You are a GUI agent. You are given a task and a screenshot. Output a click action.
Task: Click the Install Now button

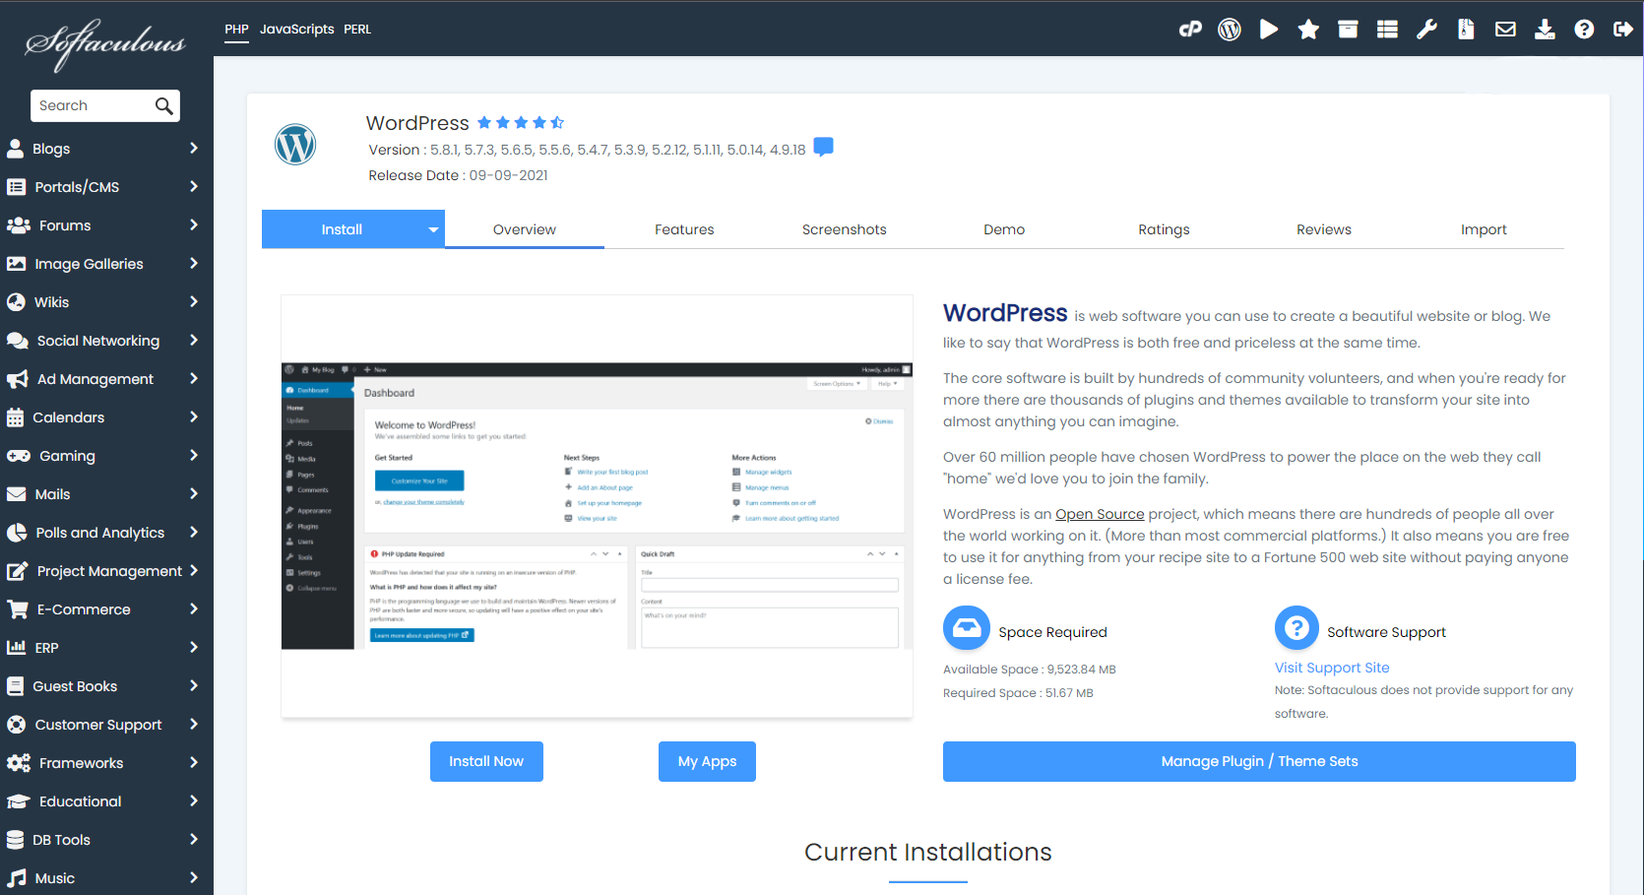pos(486,761)
